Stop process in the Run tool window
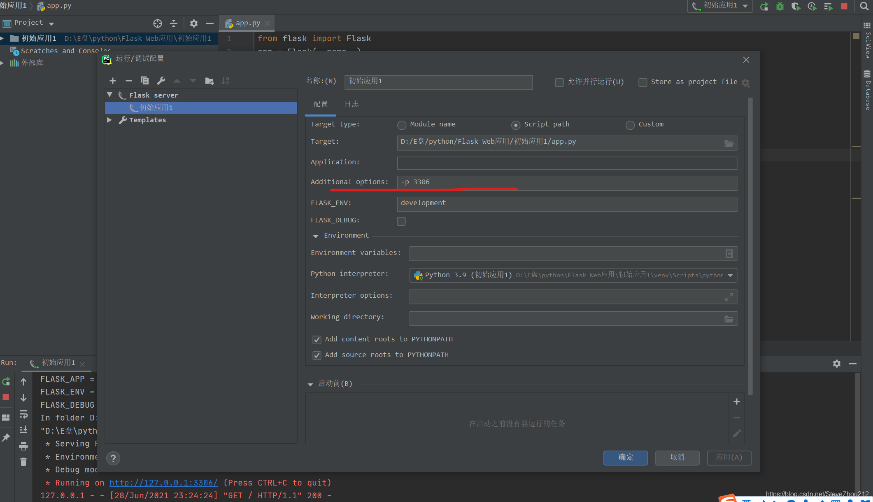Viewport: 873px width, 502px height. pos(6,397)
